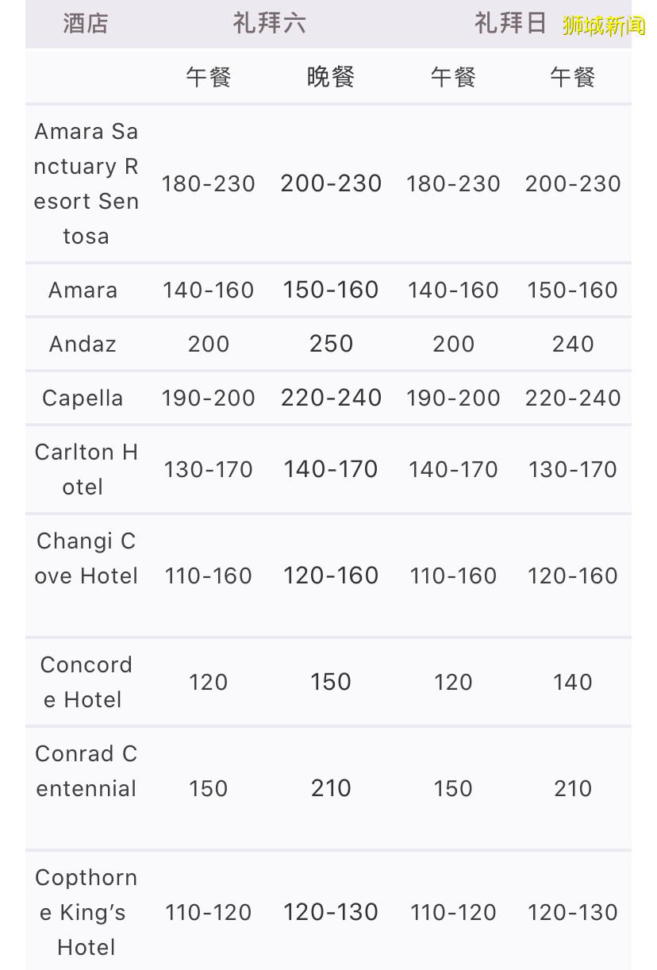This screenshot has height=970, width=657.
Task: Click the 酒店 column header
Action: [x=85, y=24]
